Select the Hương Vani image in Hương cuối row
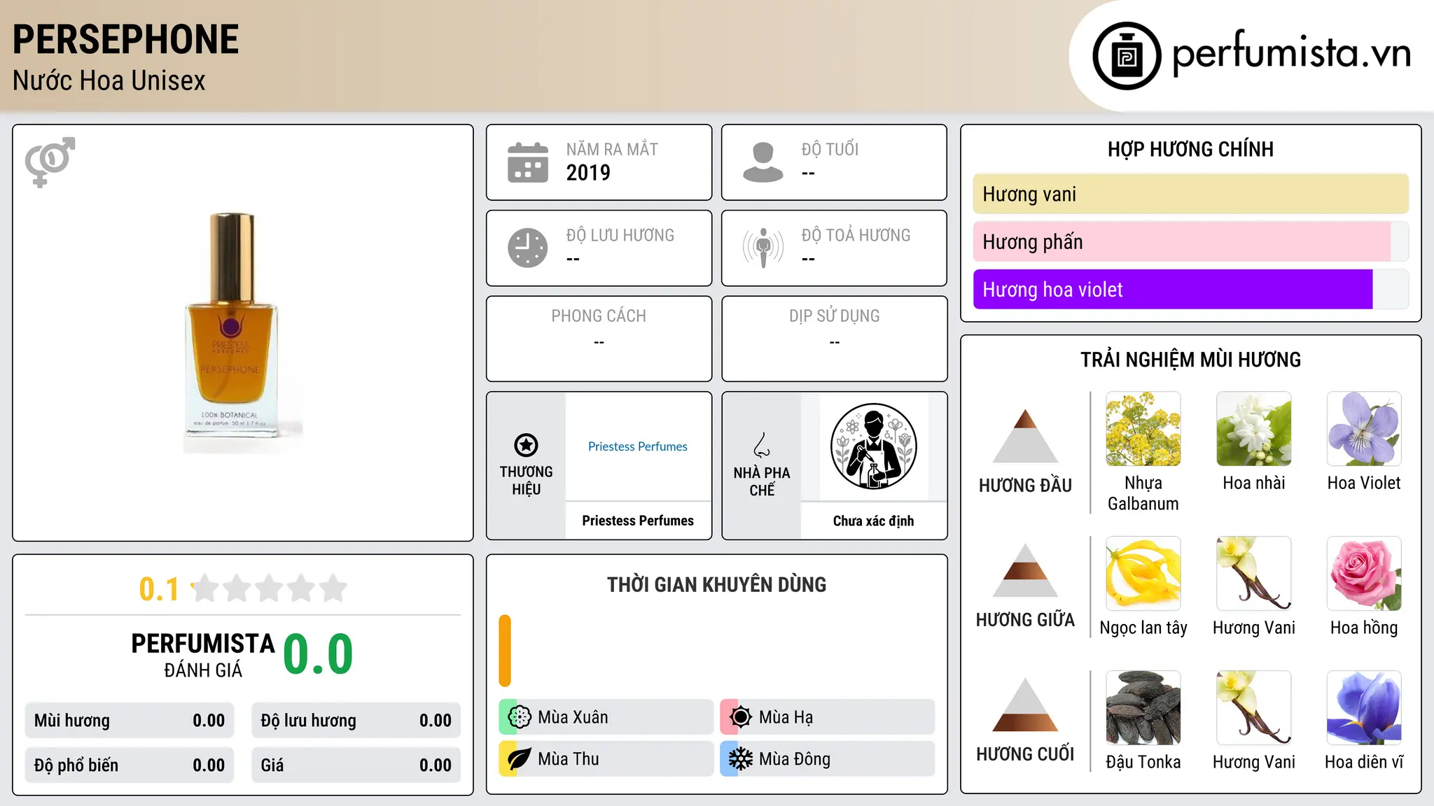Viewport: 1434px width, 806px height. tap(1254, 708)
